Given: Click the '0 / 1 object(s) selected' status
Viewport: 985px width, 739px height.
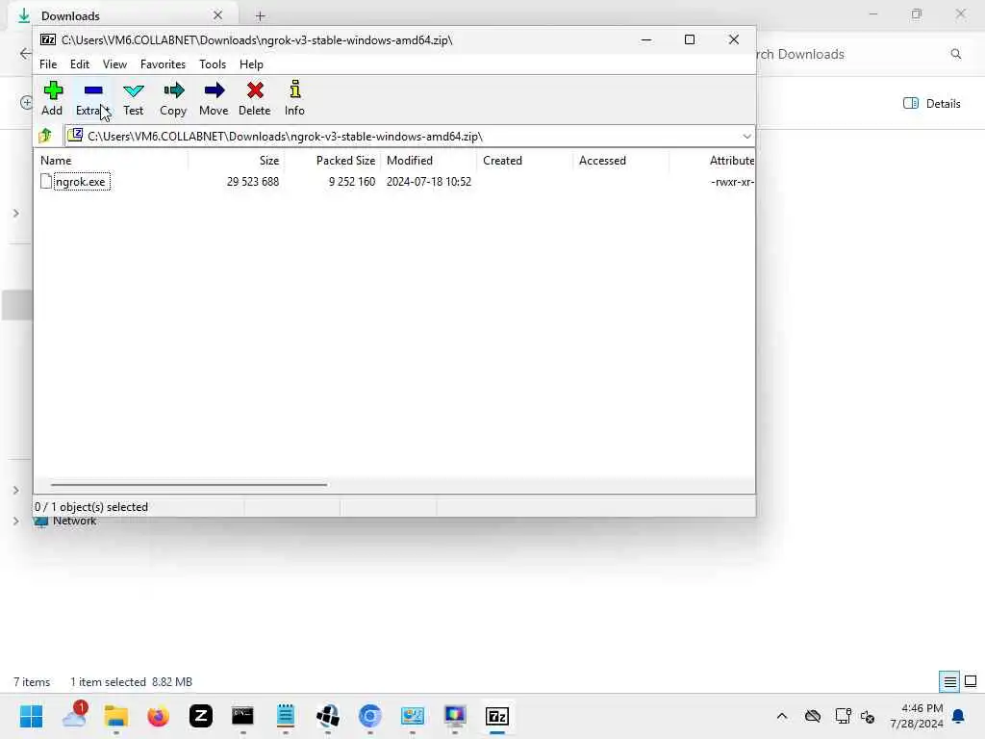Looking at the screenshot, I should click(91, 506).
